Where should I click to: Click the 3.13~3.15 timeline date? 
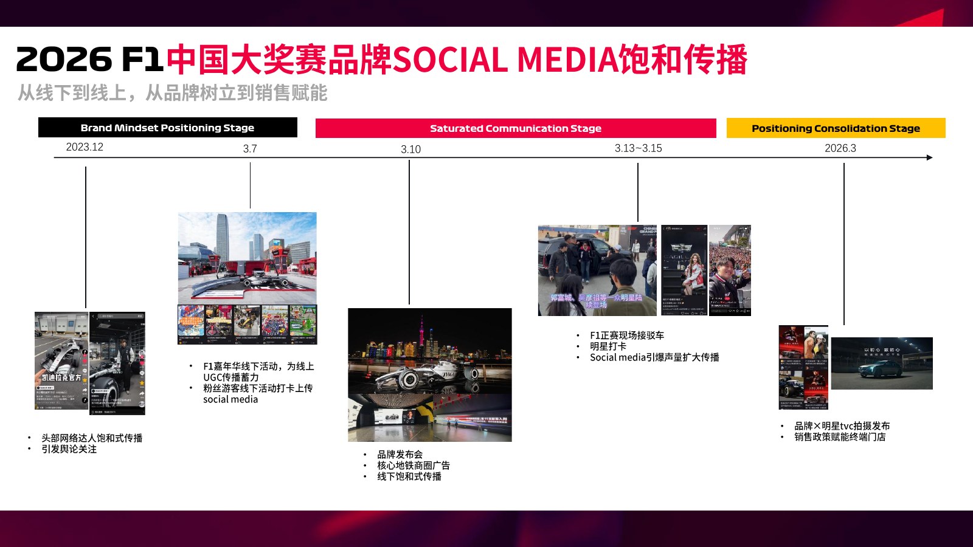[x=638, y=148]
